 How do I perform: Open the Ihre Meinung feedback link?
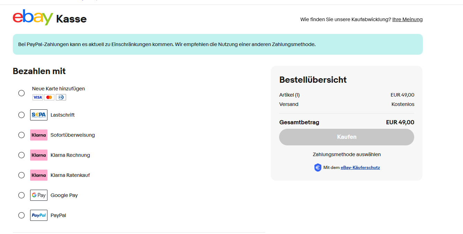click(407, 19)
